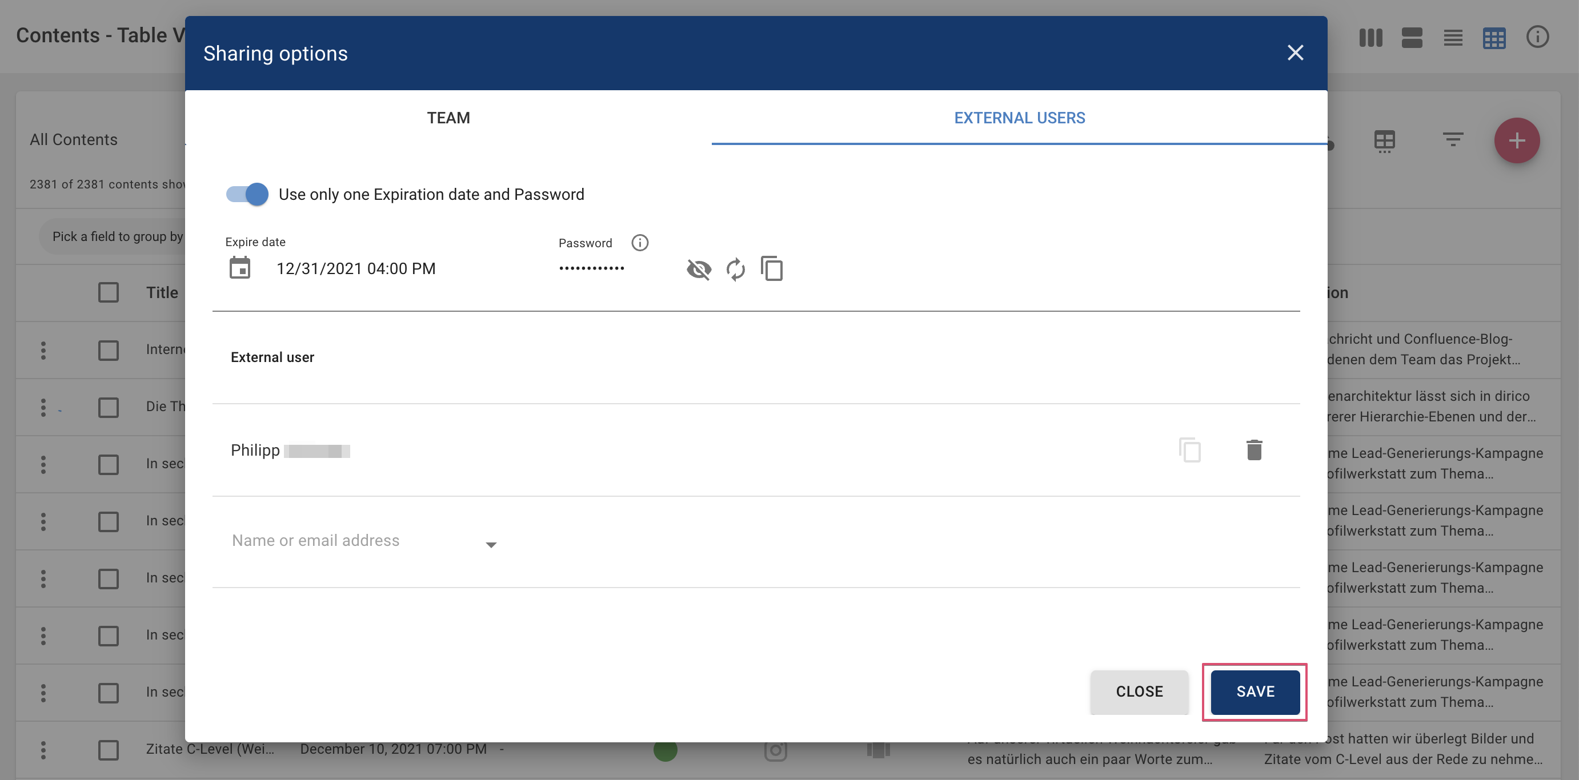The image size is (1579, 780).
Task: Switch to the kanban column view
Action: click(x=1370, y=37)
